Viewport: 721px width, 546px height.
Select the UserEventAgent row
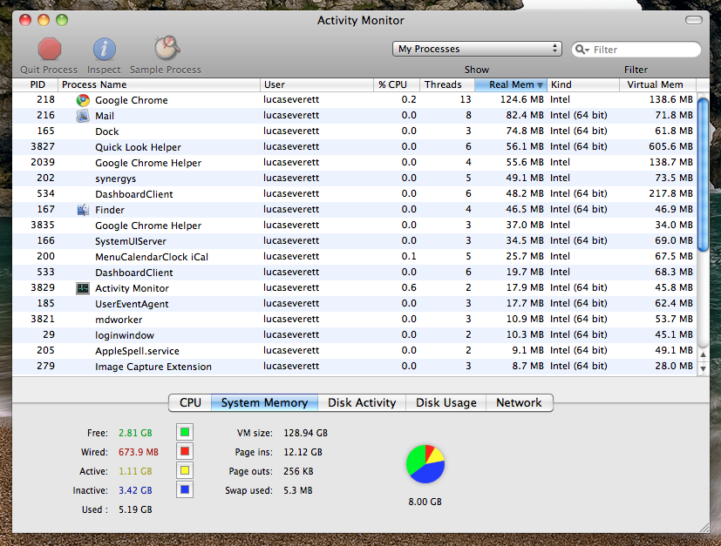pos(355,304)
